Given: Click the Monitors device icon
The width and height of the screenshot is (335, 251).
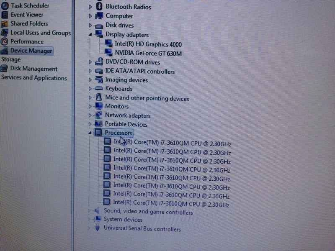Looking at the screenshot, I should click(x=99, y=106).
